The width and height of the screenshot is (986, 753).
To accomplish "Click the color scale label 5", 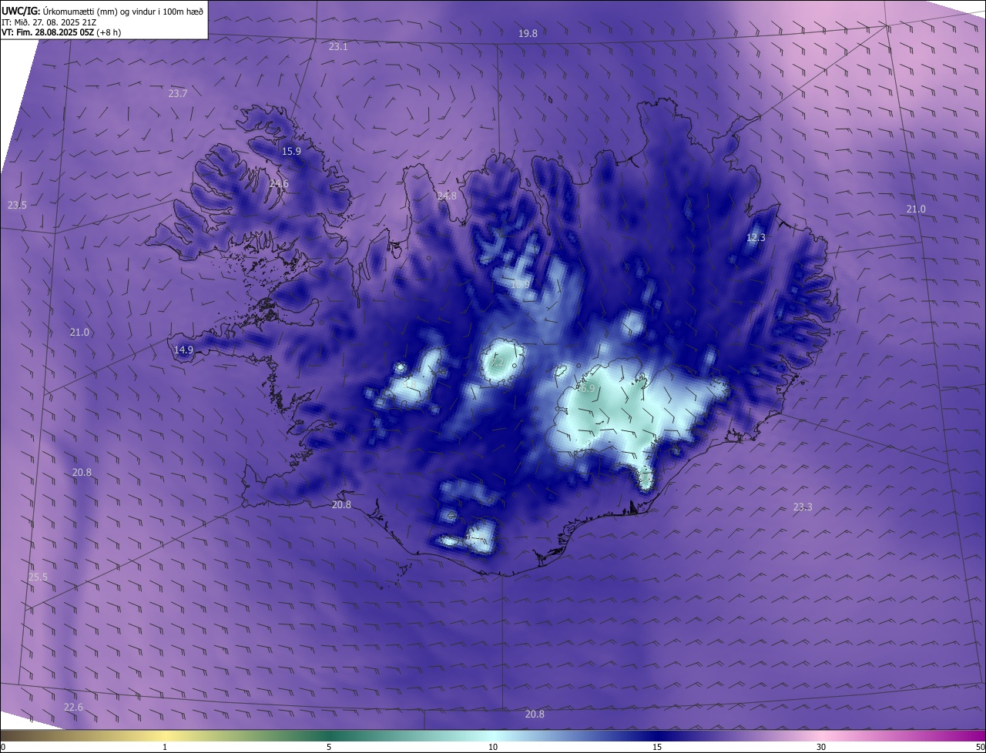I will point(329,748).
